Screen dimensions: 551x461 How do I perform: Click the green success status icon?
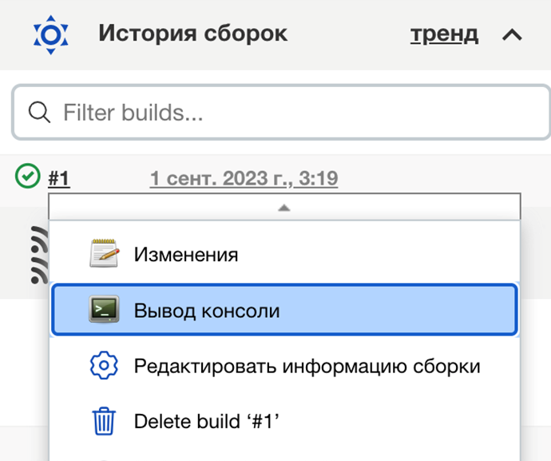28,177
